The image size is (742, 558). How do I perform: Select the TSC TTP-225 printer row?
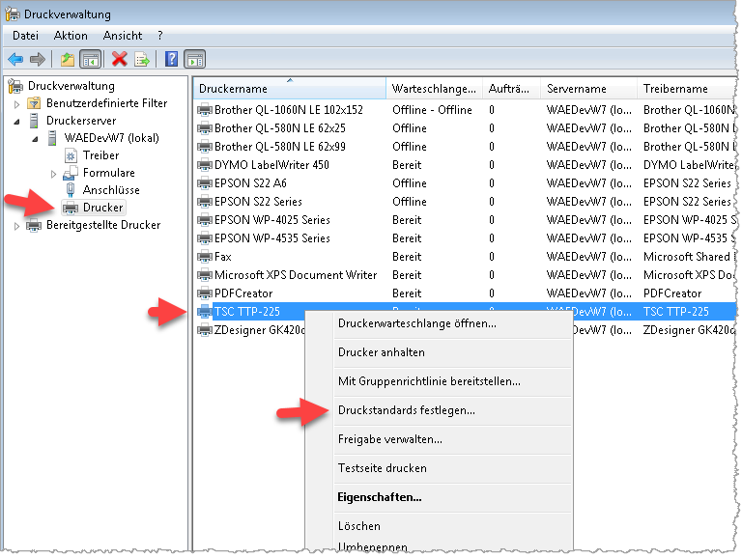coord(465,312)
